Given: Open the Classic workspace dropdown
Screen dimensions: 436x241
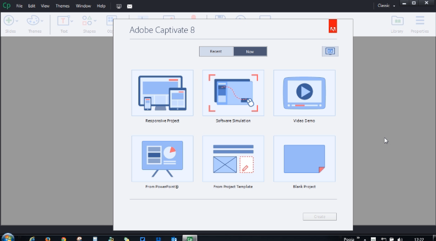Looking at the screenshot, I should (386, 6).
